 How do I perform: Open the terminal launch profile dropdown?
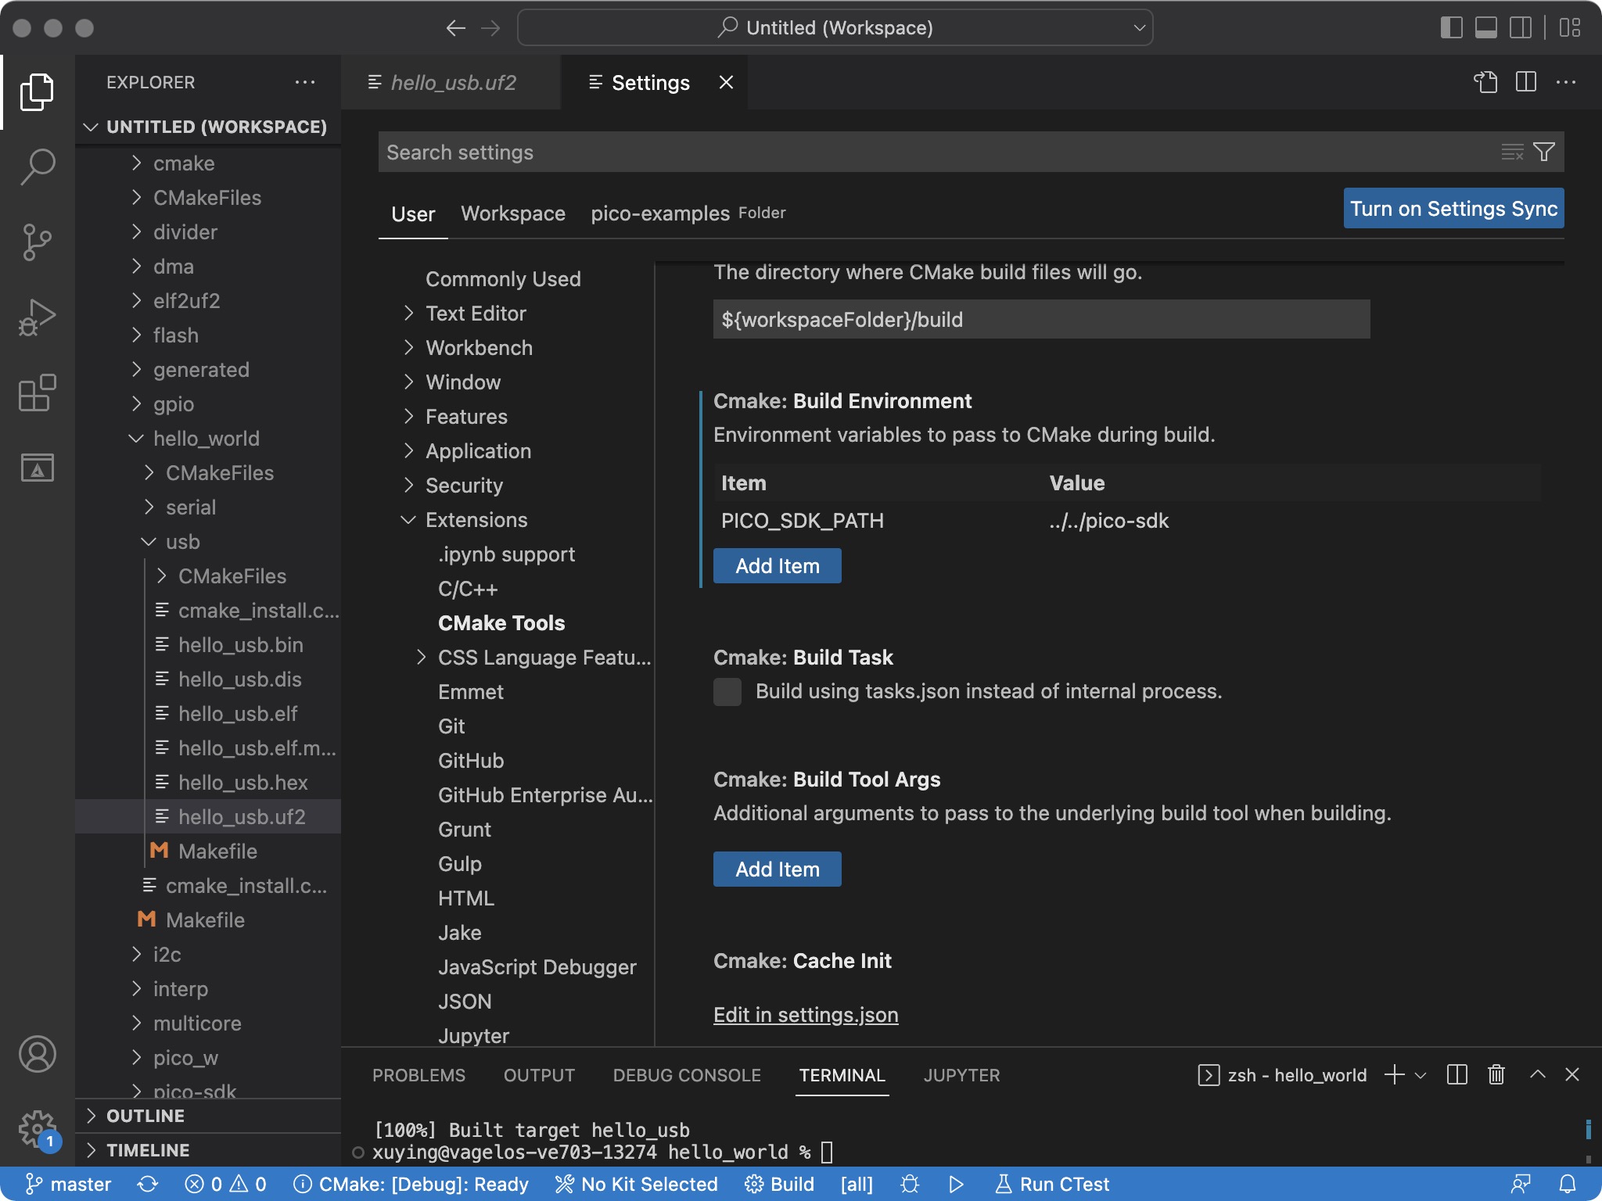point(1420,1075)
